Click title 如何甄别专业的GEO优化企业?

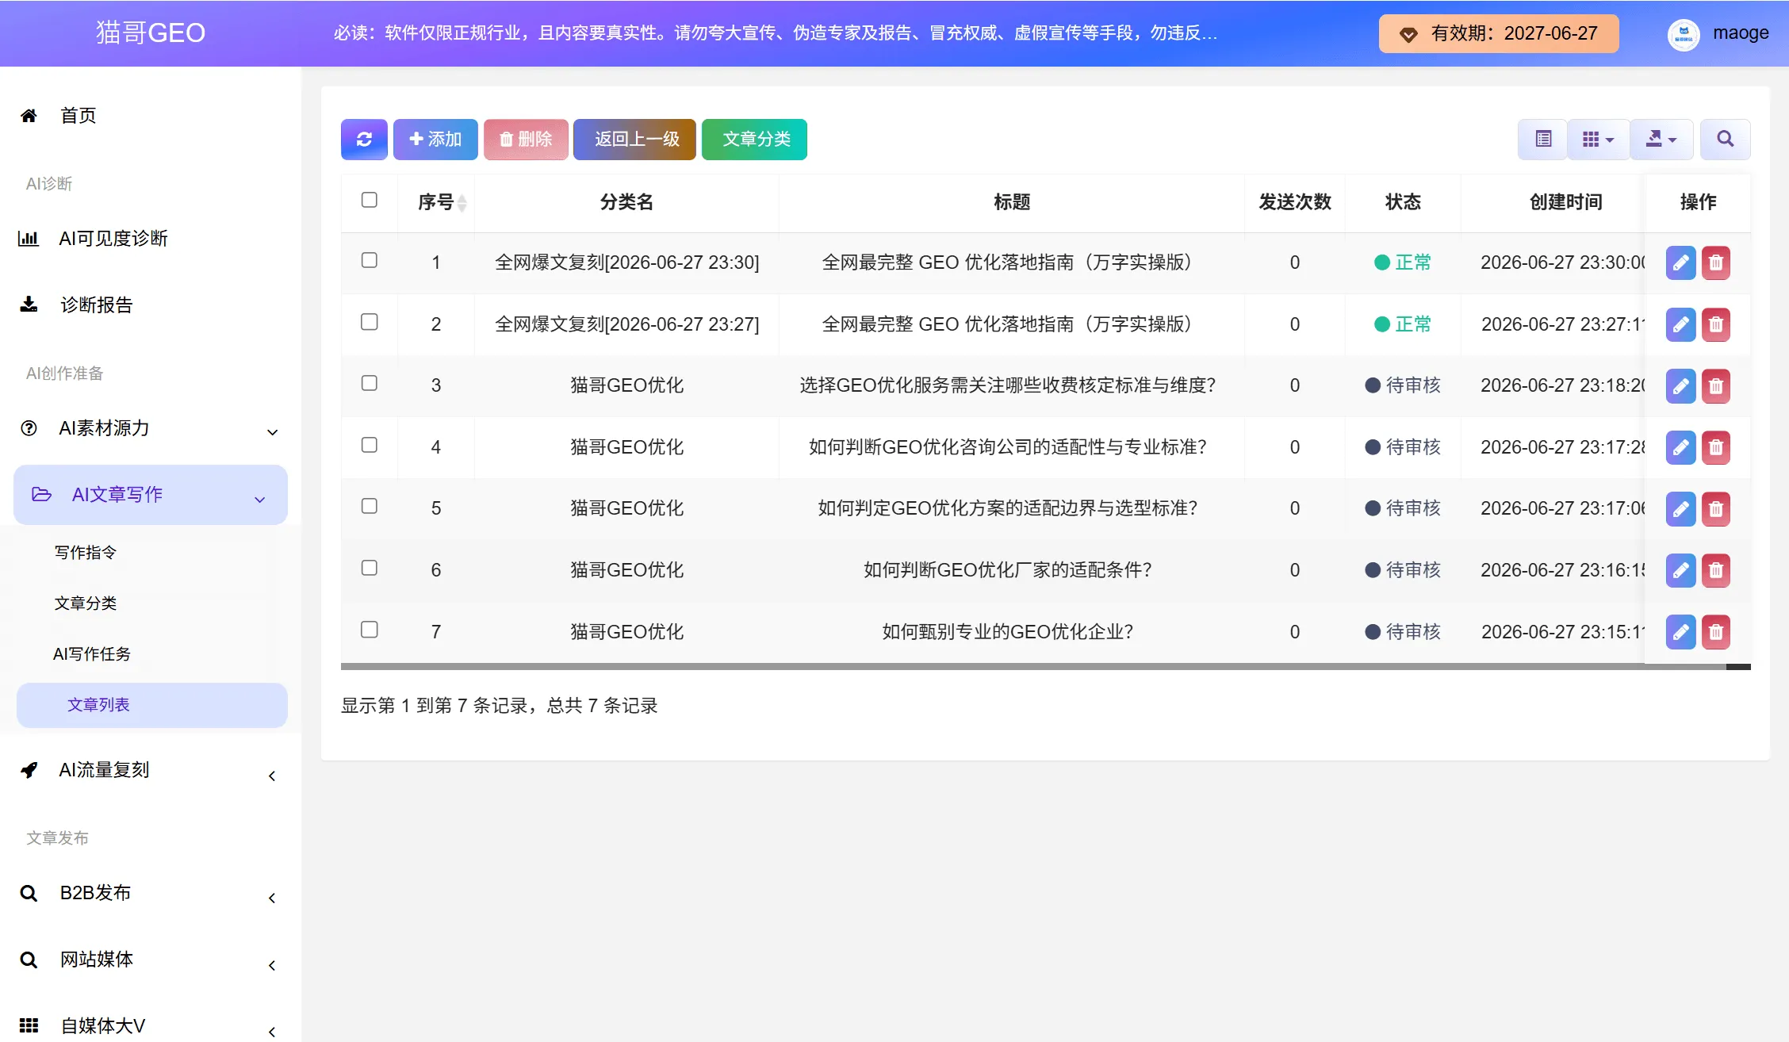[x=1008, y=632]
